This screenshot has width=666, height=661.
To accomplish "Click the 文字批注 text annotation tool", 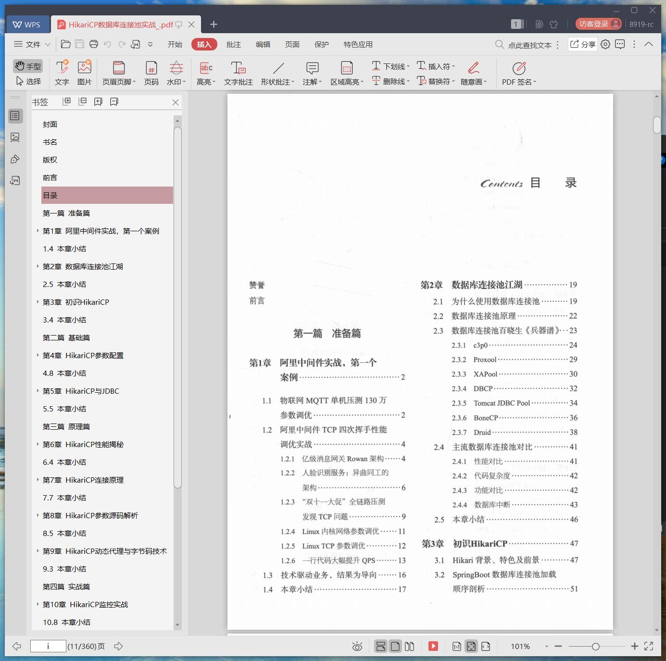I will (238, 73).
